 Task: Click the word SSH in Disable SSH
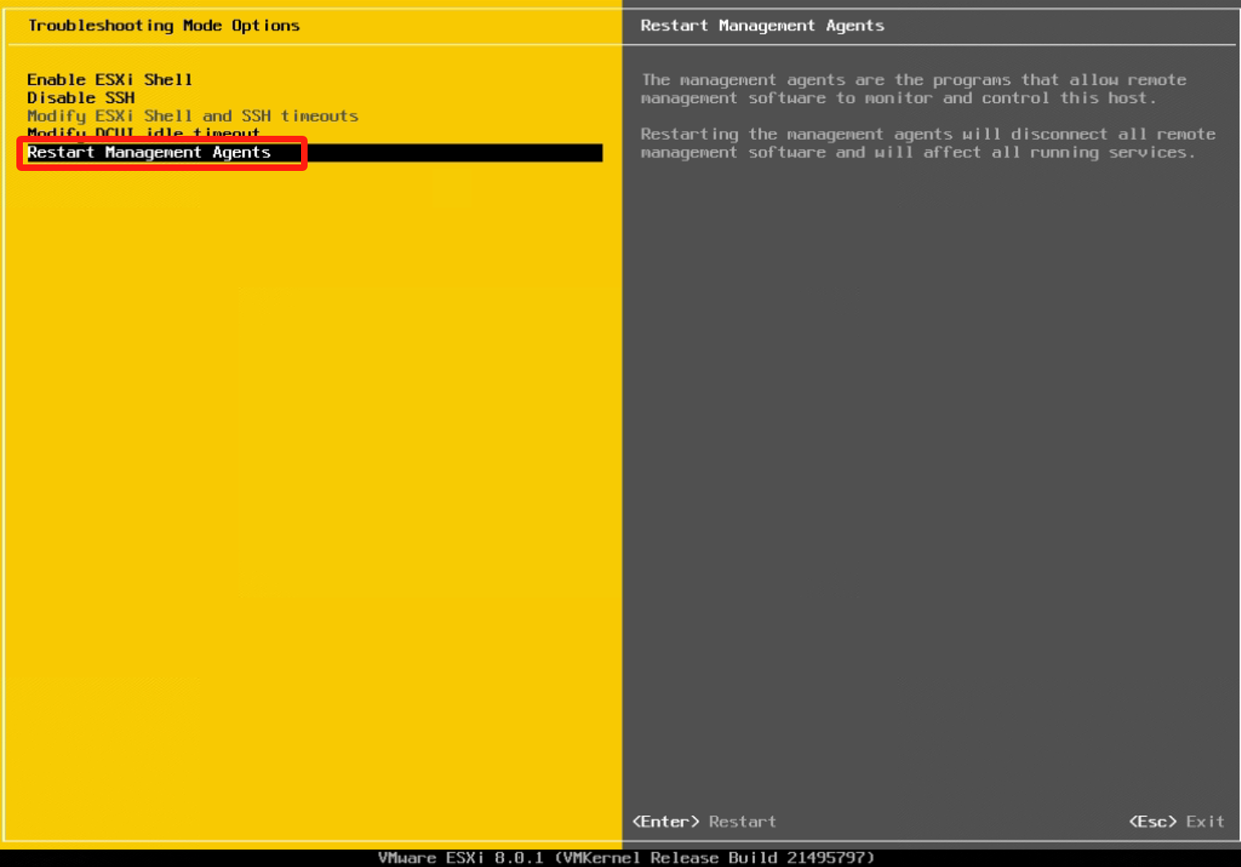tap(119, 97)
